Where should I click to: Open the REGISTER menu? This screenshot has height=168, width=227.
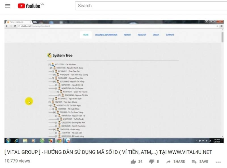(x=142, y=35)
